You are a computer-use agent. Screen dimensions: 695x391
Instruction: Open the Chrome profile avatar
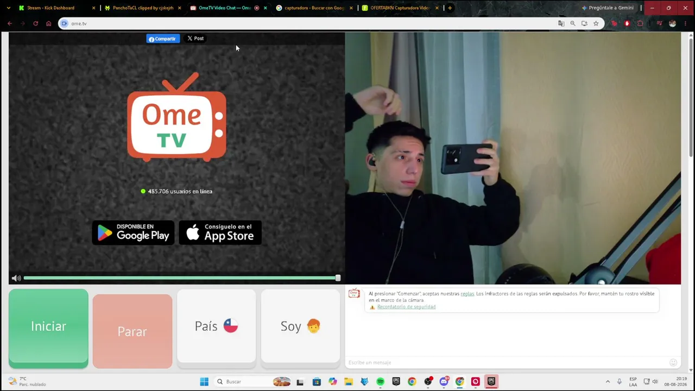(x=673, y=23)
